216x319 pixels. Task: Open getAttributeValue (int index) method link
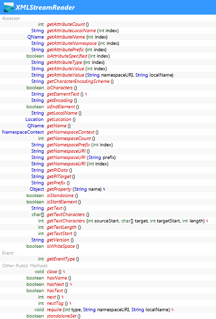[65, 69]
